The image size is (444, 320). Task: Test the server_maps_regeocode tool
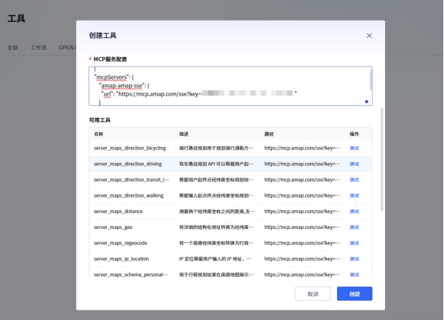coord(354,243)
